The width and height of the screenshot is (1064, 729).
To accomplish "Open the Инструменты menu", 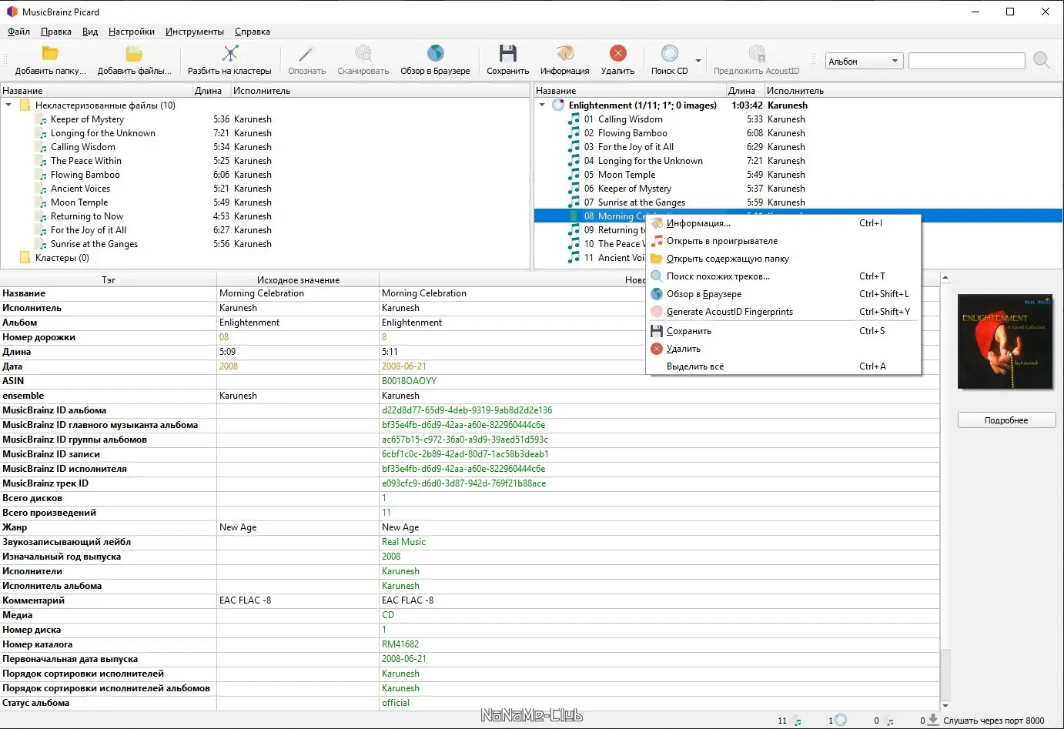I will [x=195, y=32].
